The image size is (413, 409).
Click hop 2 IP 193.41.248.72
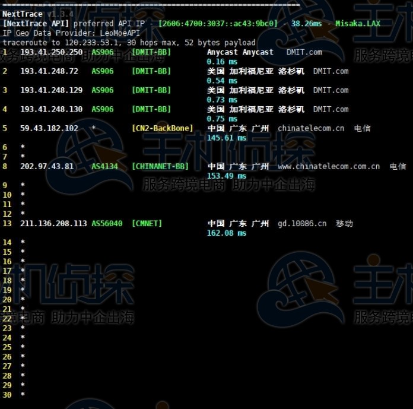(49, 71)
